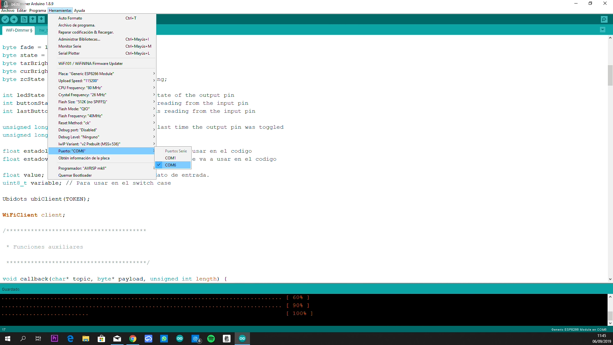Screen dimensions: 613x345
Task: Choose Reparar codificación & Recargar
Action: click(x=102, y=32)
